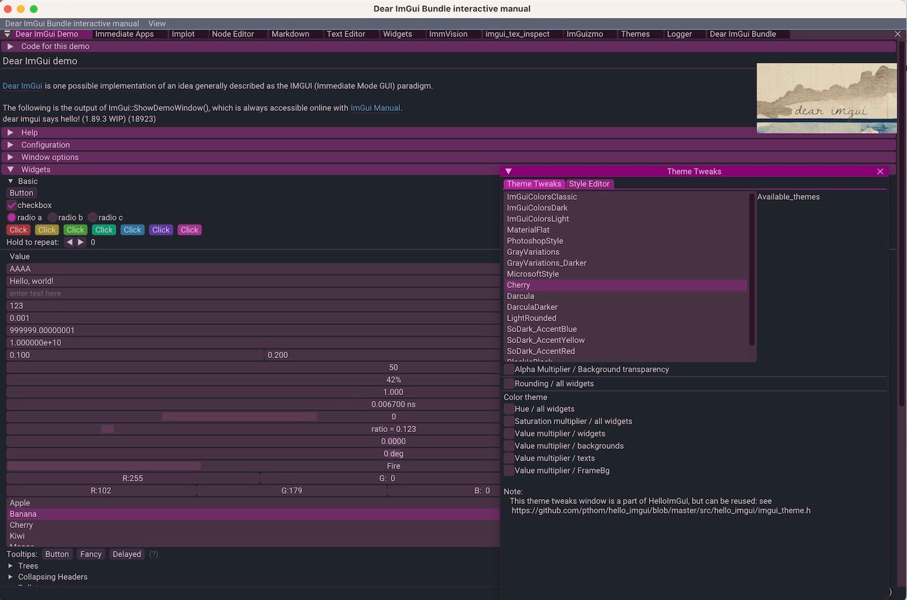Open the ImmVision tab
The height and width of the screenshot is (600, 907).
pos(448,34)
